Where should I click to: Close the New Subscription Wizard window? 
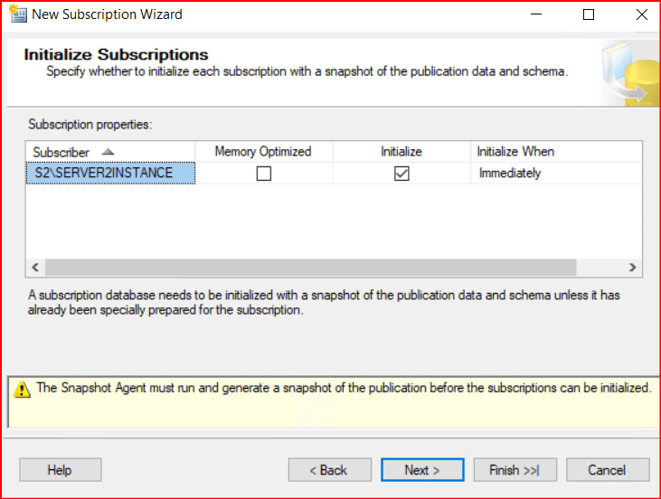641,14
